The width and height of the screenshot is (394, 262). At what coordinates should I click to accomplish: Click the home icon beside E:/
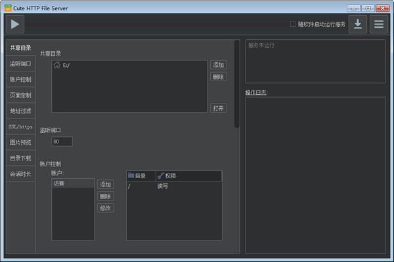[x=57, y=65]
